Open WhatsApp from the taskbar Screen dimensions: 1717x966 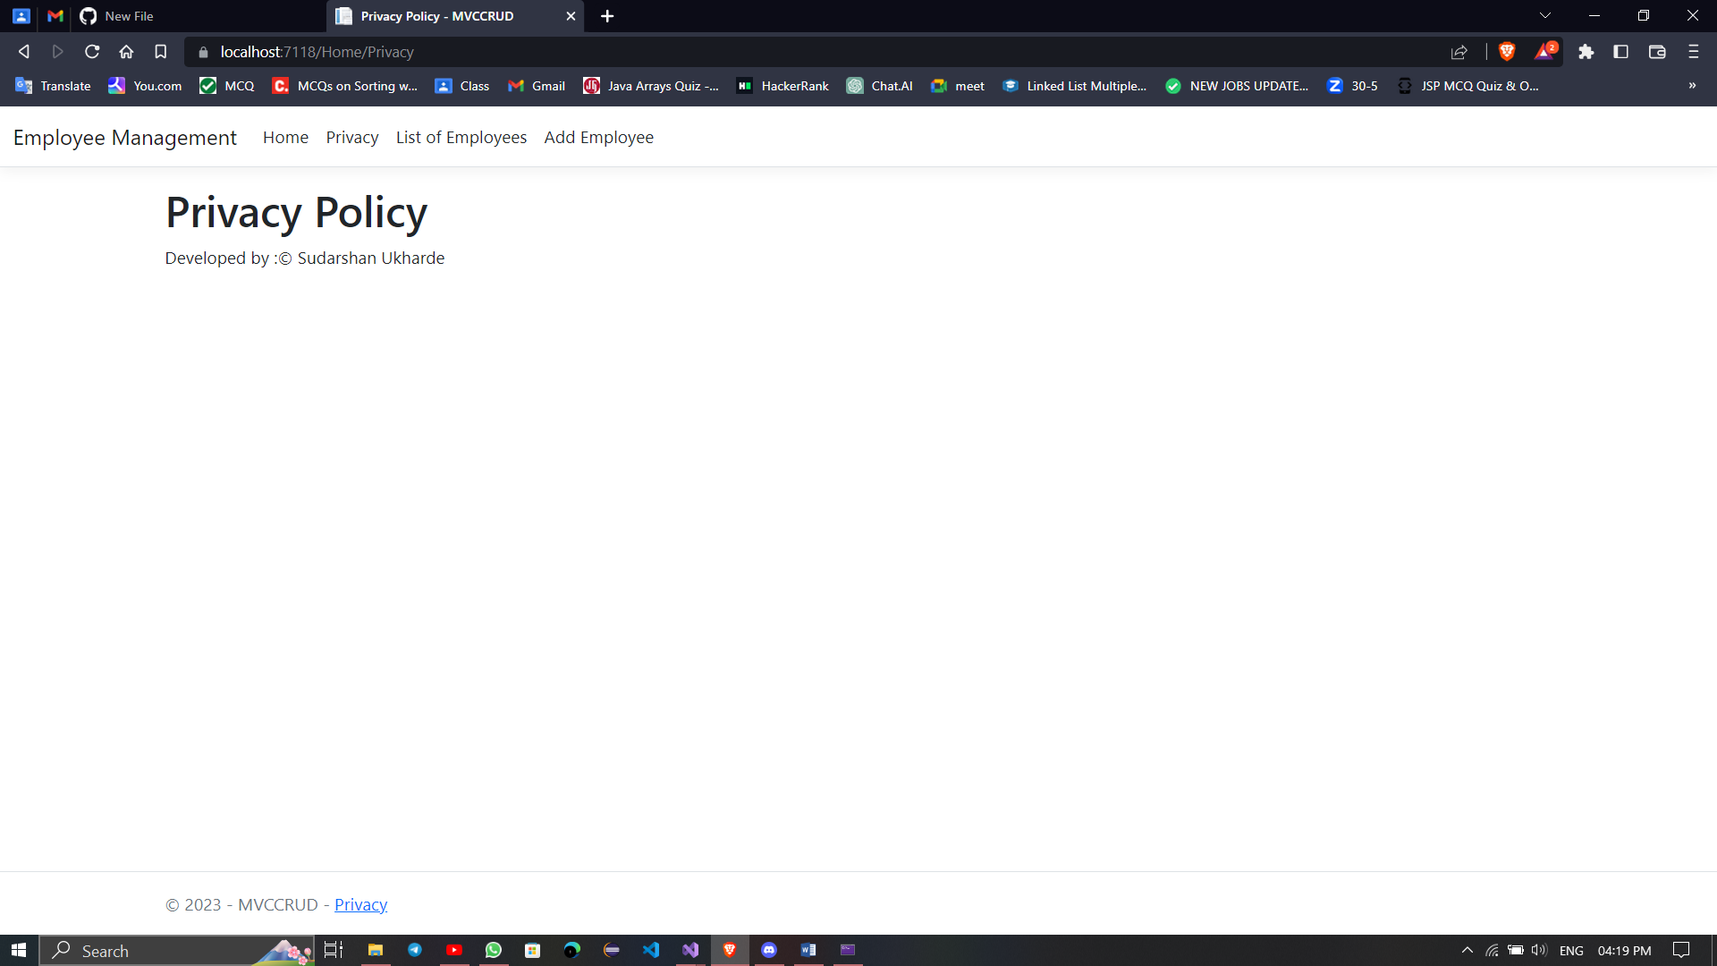point(494,950)
